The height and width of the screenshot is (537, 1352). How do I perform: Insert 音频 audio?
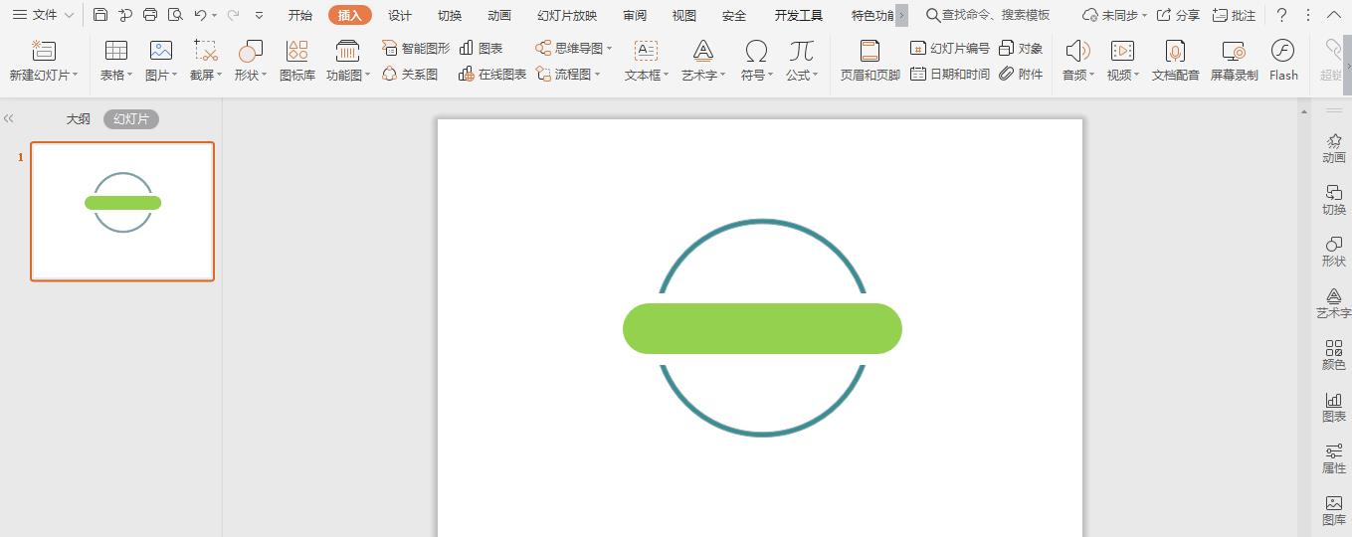coord(1076,61)
